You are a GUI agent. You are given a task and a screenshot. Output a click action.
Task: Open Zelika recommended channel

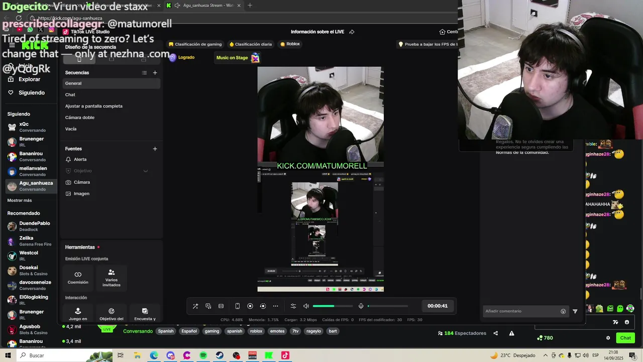coord(31,241)
